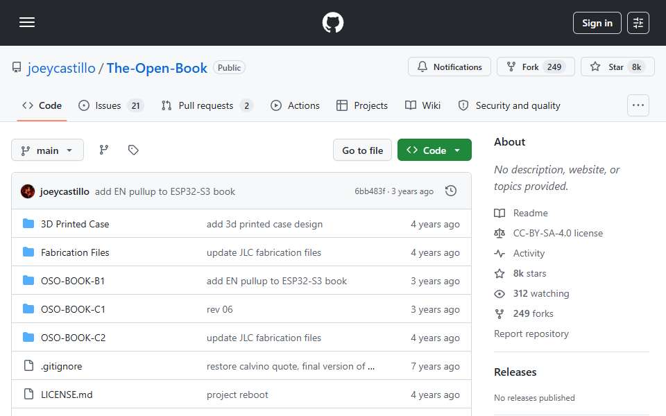Star the repository
666x416 pixels.
click(617, 67)
